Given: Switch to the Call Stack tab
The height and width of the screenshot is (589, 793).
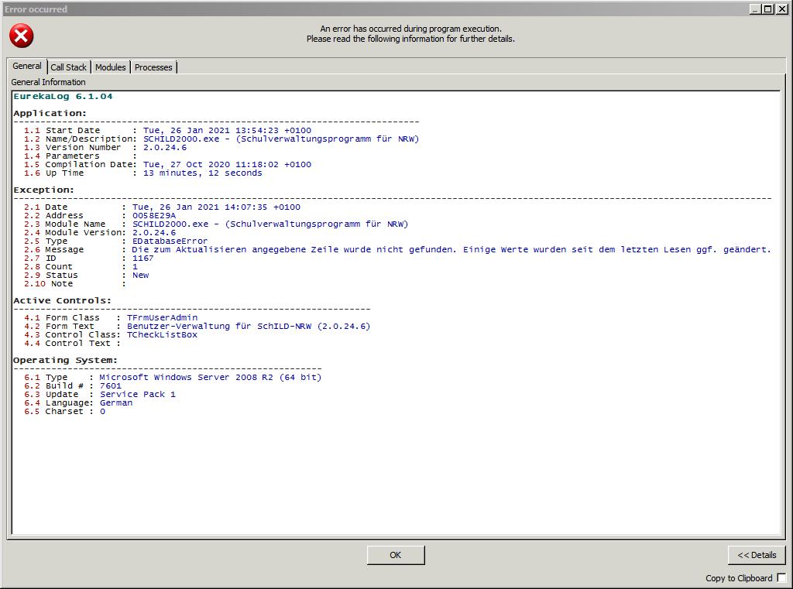Looking at the screenshot, I should tap(69, 67).
